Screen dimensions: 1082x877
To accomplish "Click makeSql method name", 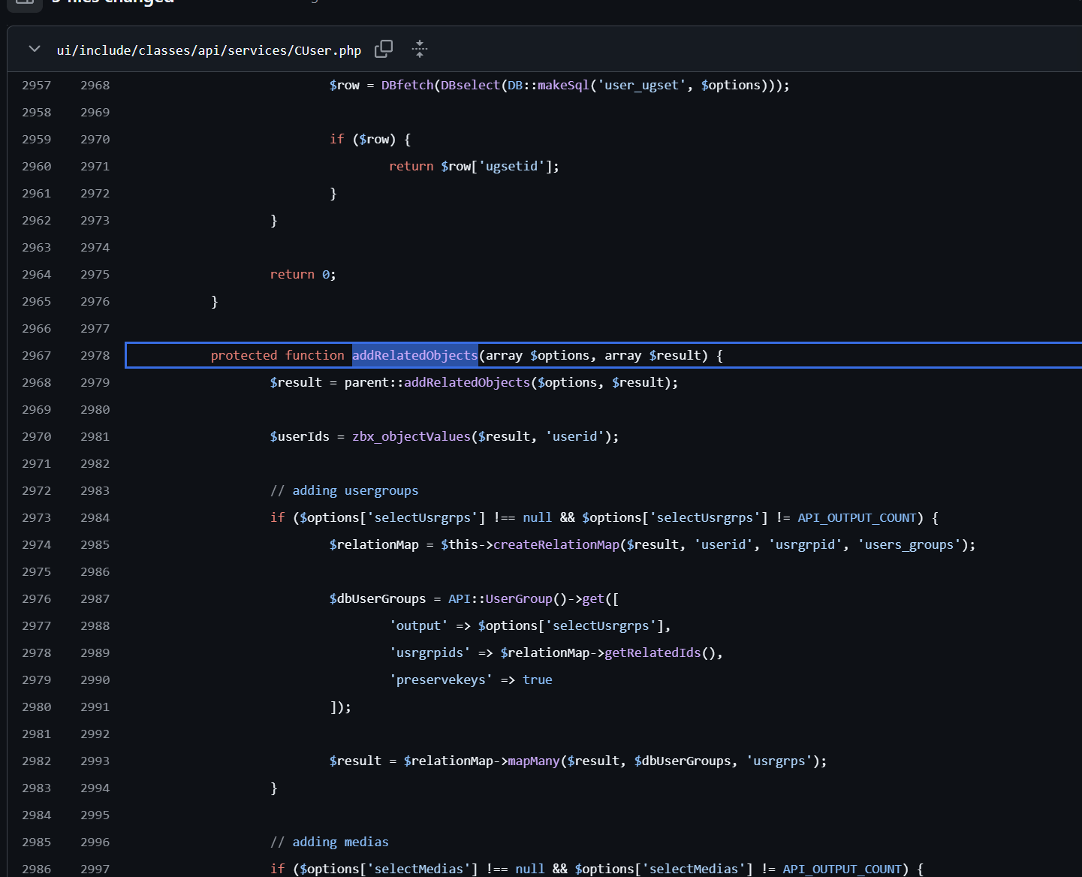I will 563,85.
